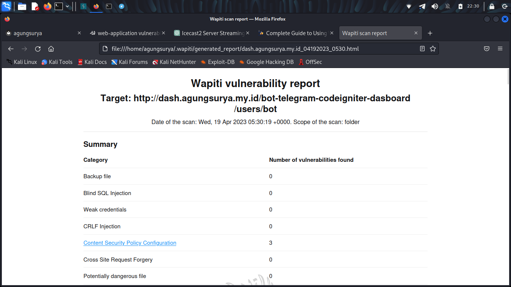Toggle notifications with the bell icon
511x287 pixels.
tap(447, 6)
